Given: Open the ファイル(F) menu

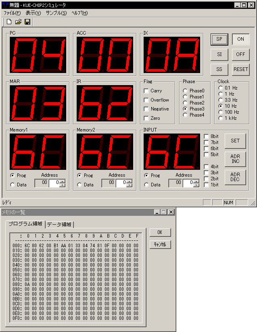Looking at the screenshot, I should click(x=12, y=13).
